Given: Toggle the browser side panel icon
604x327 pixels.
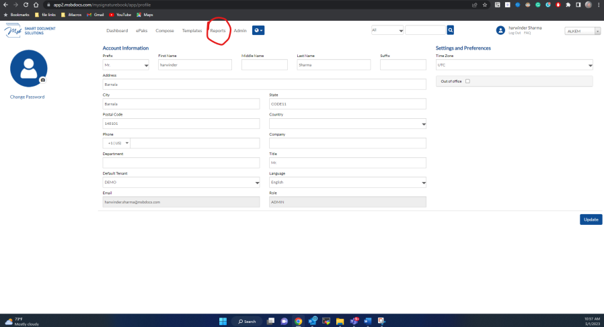Looking at the screenshot, I should tap(578, 5).
